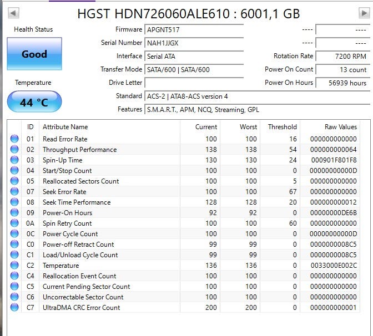
Task: Click the status orb for Start/Stop Count
Action: coord(14,170)
